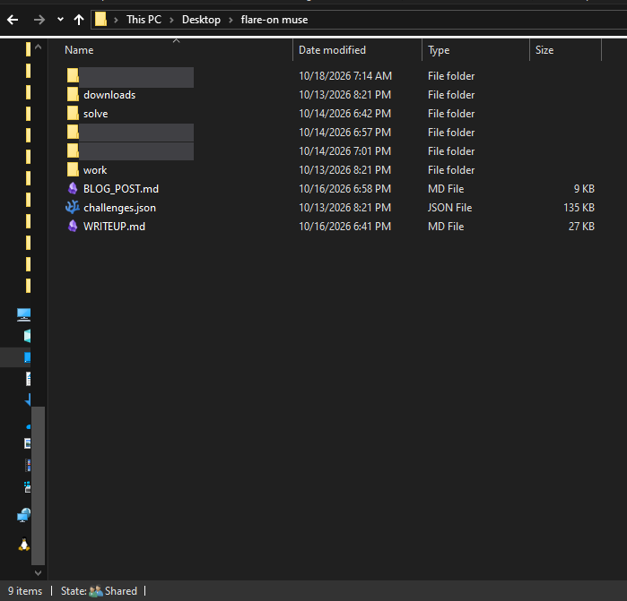The height and width of the screenshot is (601, 627).
Task: Click the 9 KB size value
Action: click(584, 188)
